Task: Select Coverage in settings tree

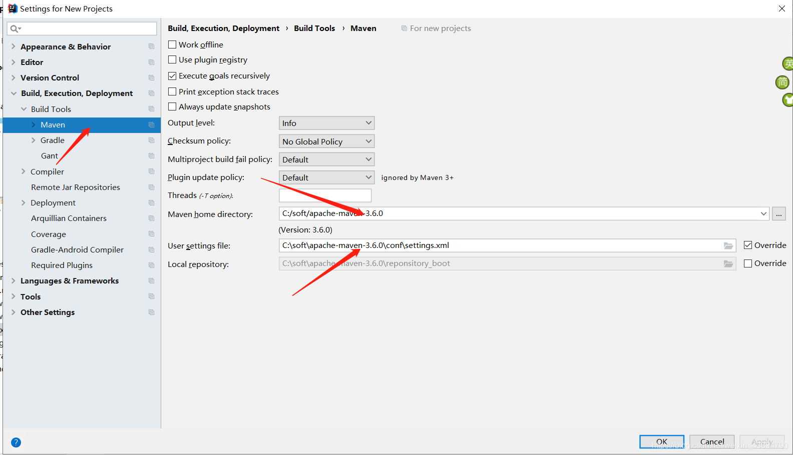Action: (x=49, y=234)
